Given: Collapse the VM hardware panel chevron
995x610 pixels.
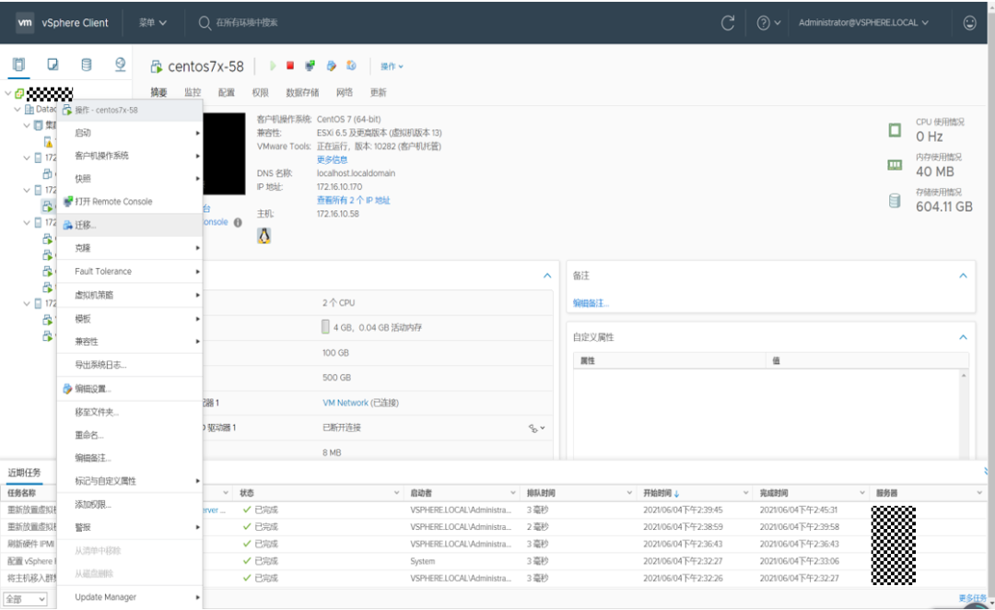Looking at the screenshot, I should tap(547, 276).
